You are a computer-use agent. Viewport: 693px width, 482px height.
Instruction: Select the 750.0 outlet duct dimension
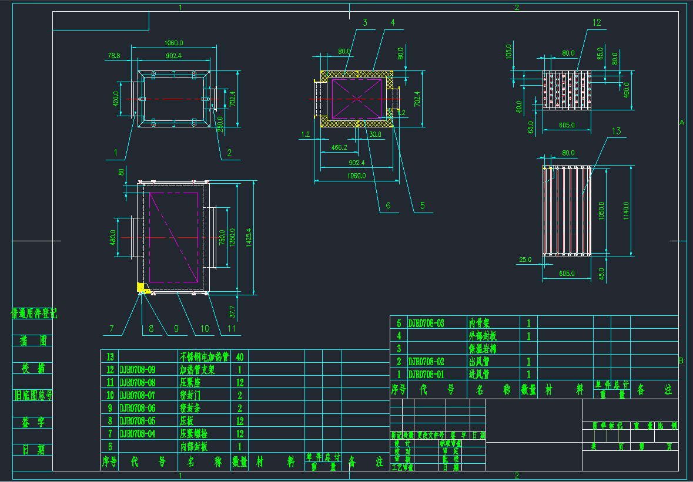pos(222,238)
